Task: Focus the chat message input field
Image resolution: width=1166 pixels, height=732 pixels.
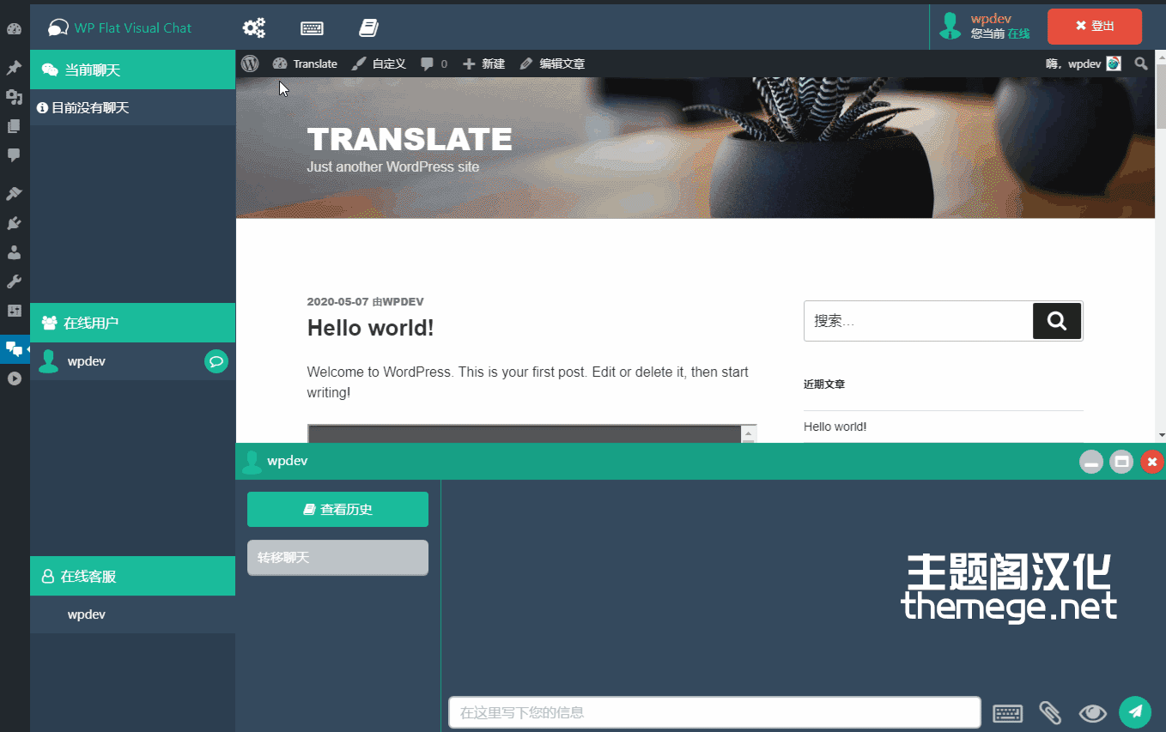Action: [714, 712]
